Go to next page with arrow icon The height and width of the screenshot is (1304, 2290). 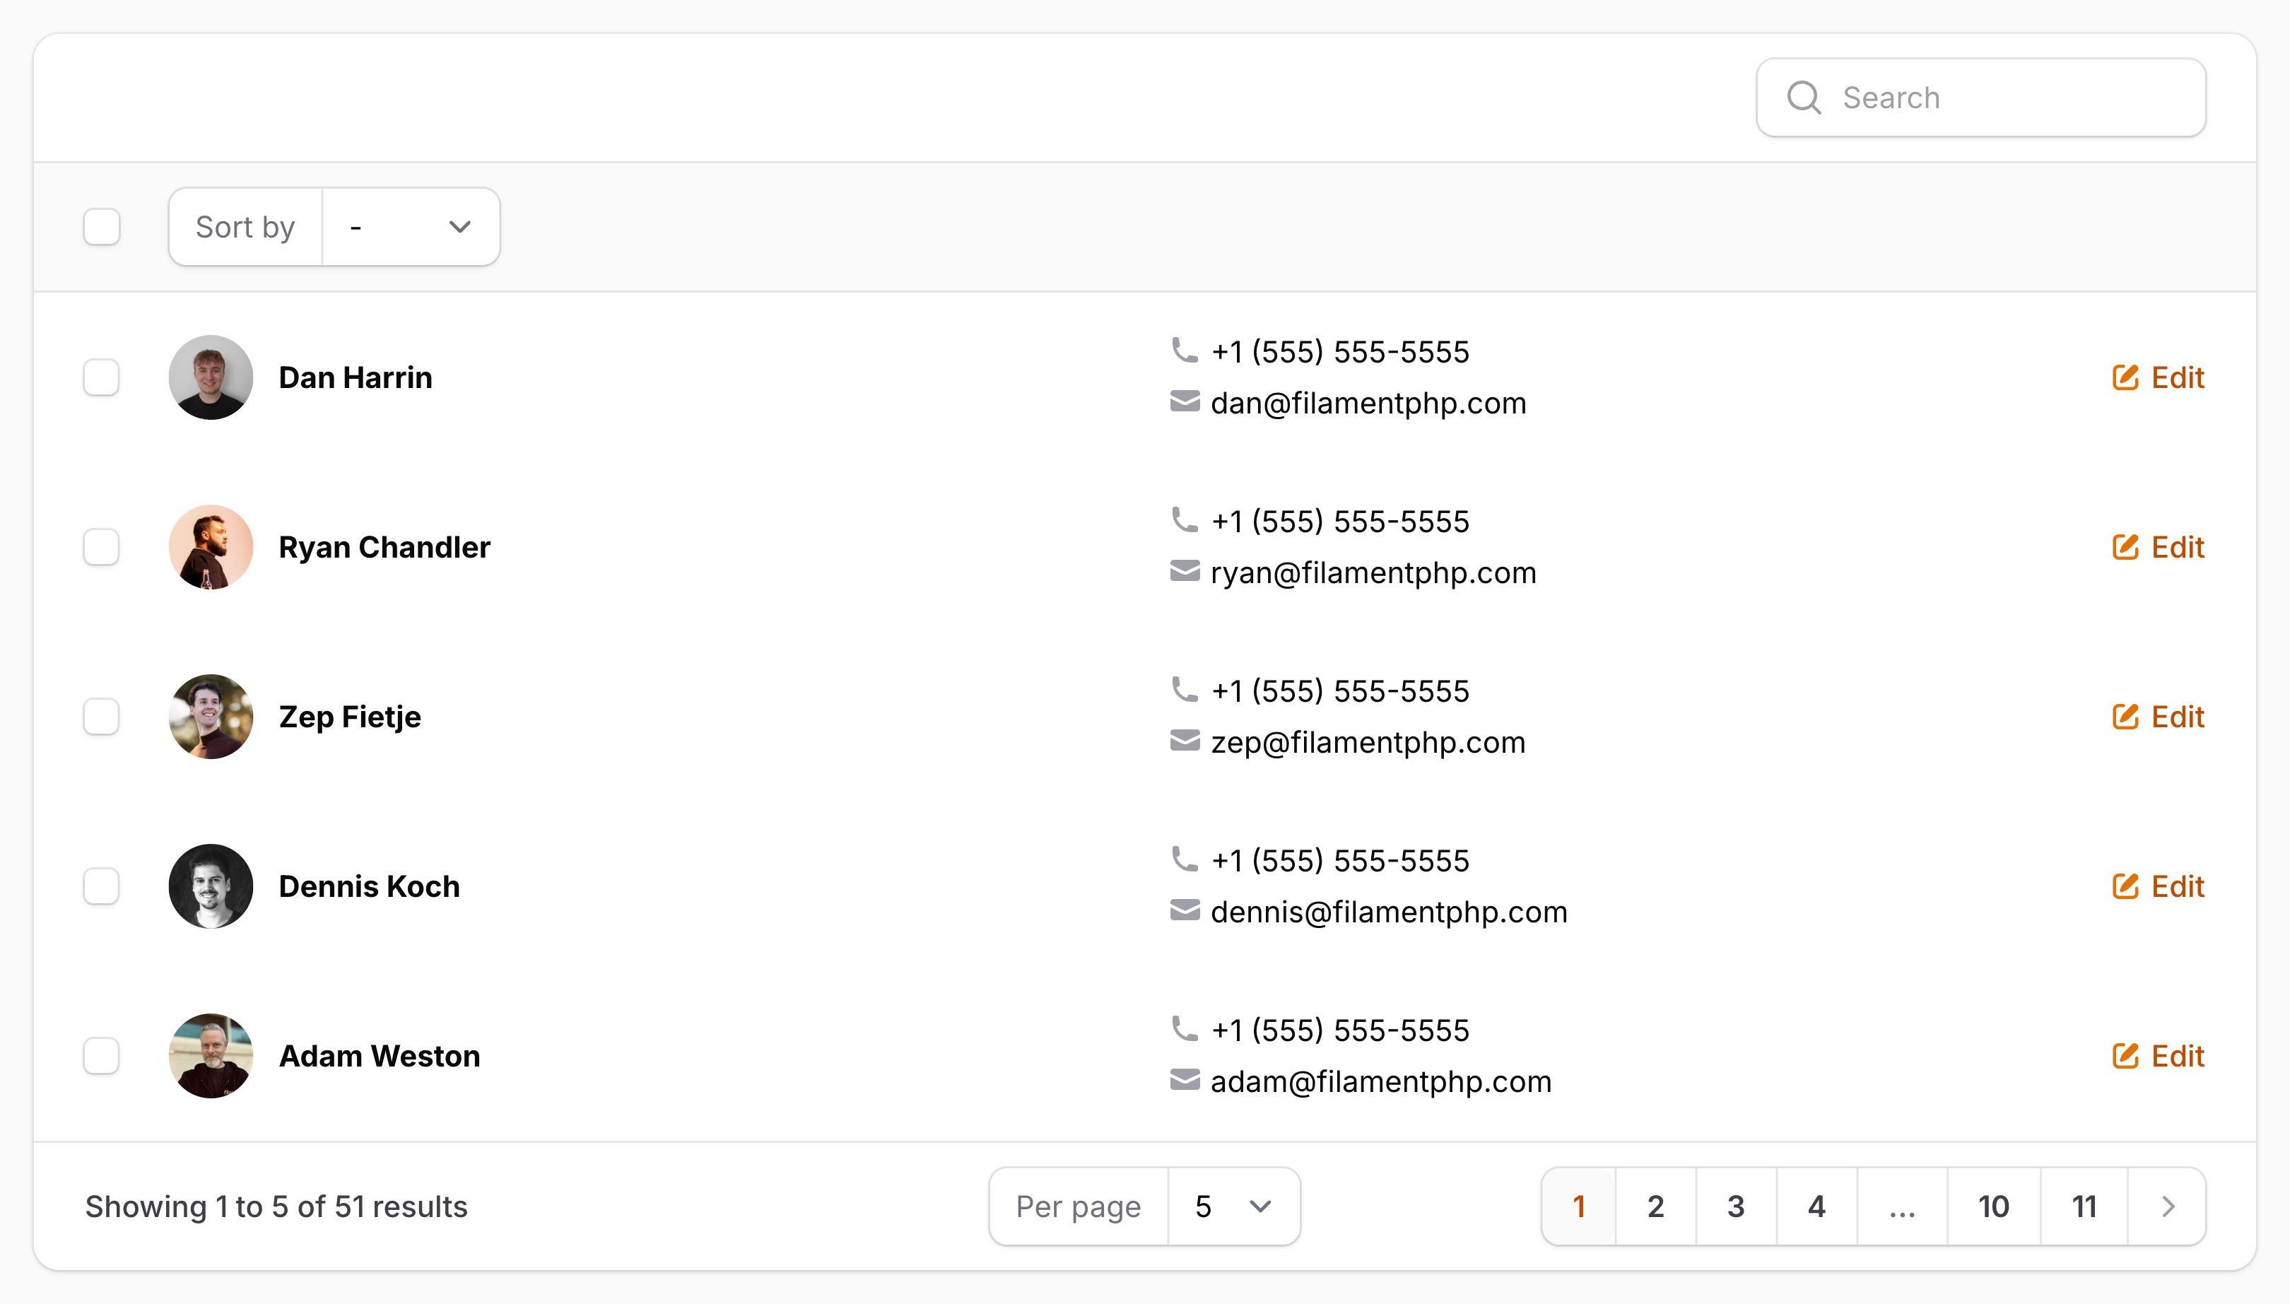(2167, 1206)
